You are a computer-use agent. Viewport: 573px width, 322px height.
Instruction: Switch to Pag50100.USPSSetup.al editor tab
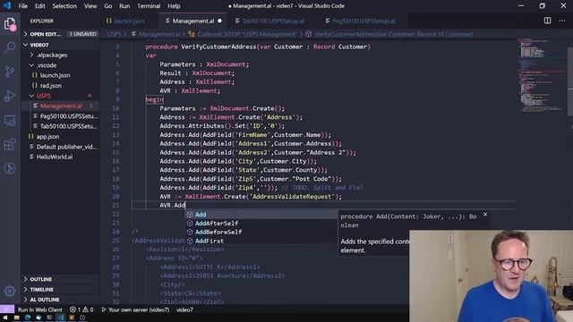[x=363, y=21]
